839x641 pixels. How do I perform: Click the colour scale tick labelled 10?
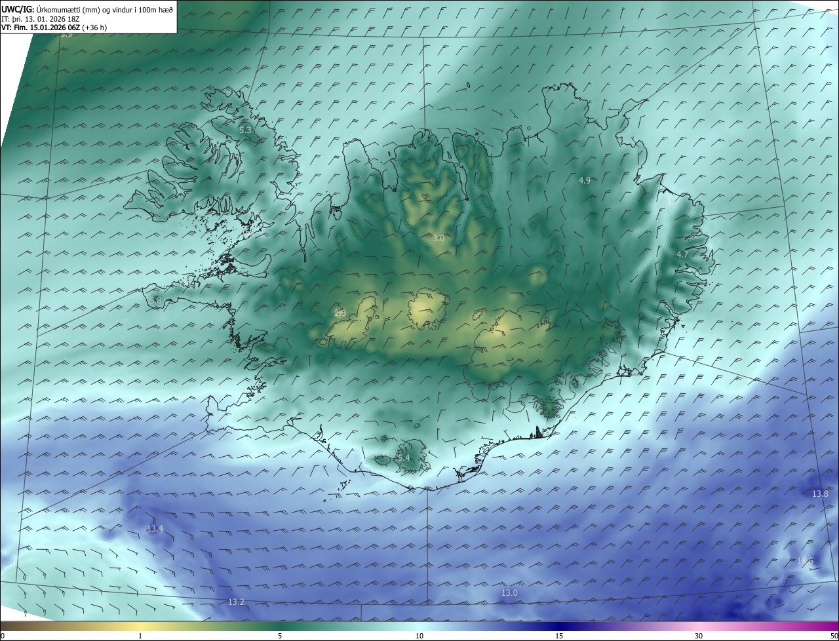(x=419, y=636)
